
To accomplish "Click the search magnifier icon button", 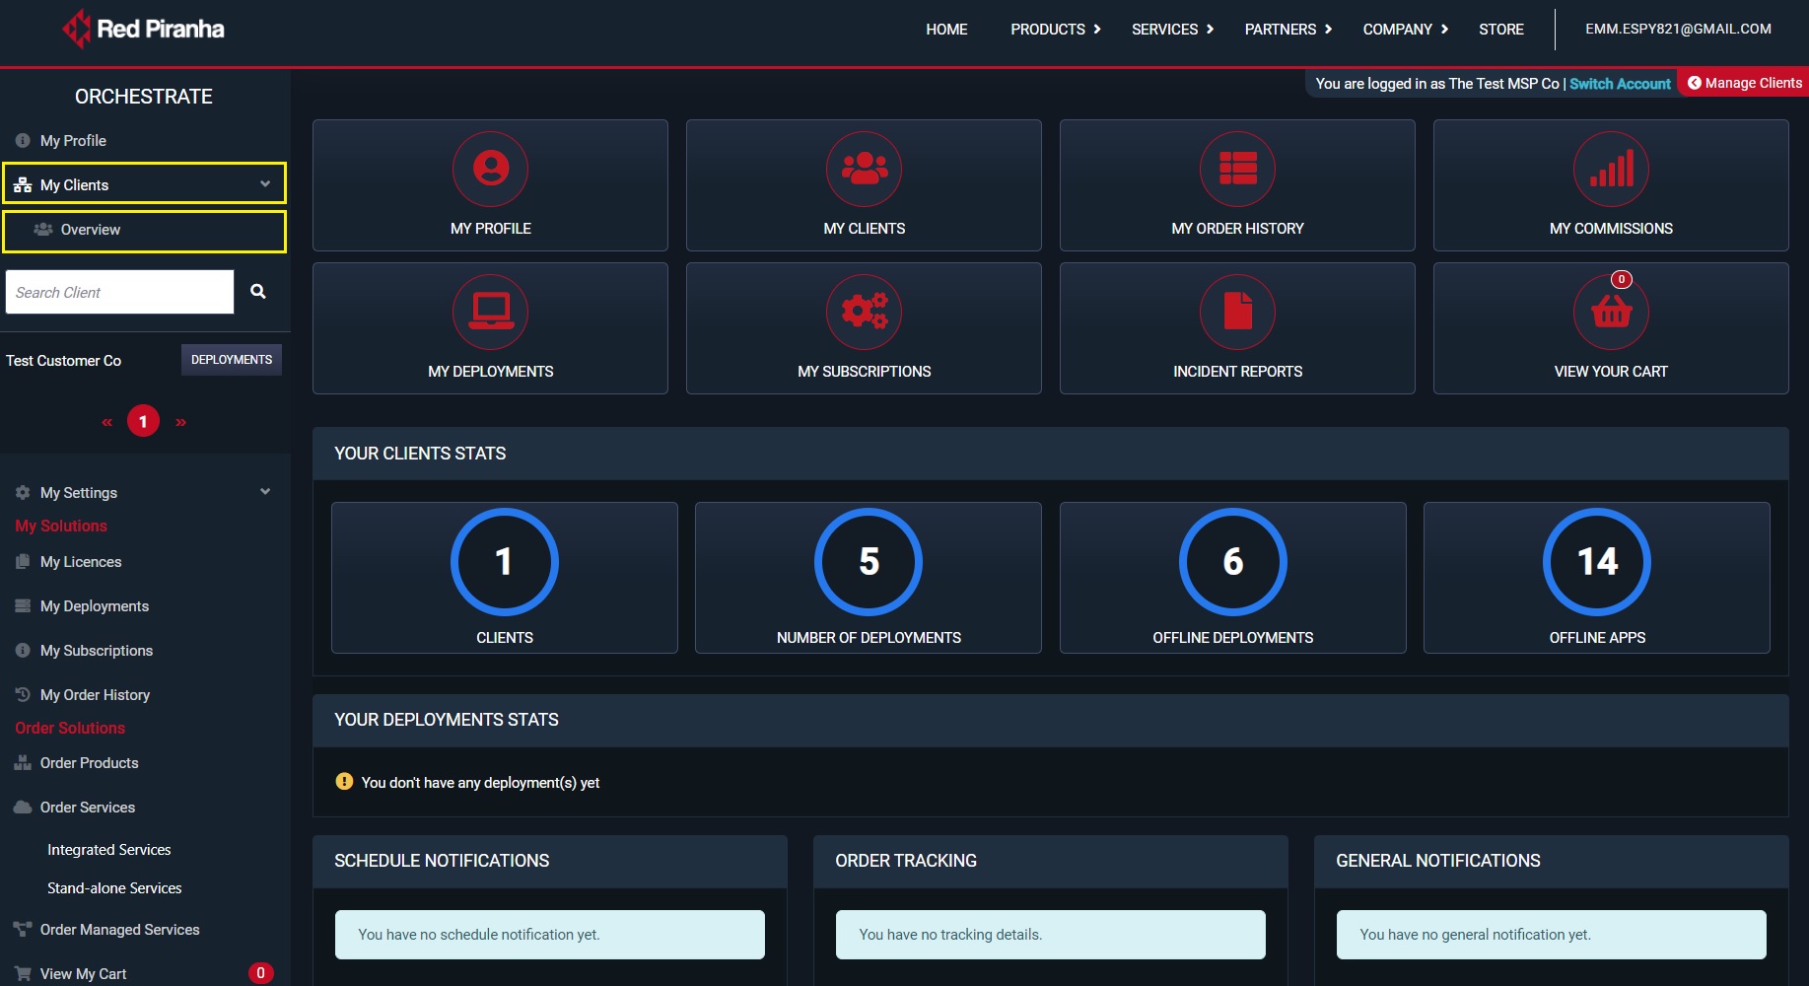I will pyautogui.click(x=258, y=292).
